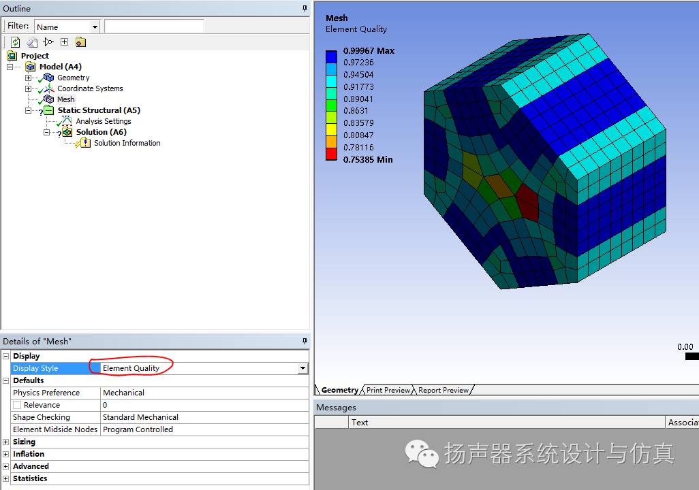Open the Solution Information item

click(127, 143)
